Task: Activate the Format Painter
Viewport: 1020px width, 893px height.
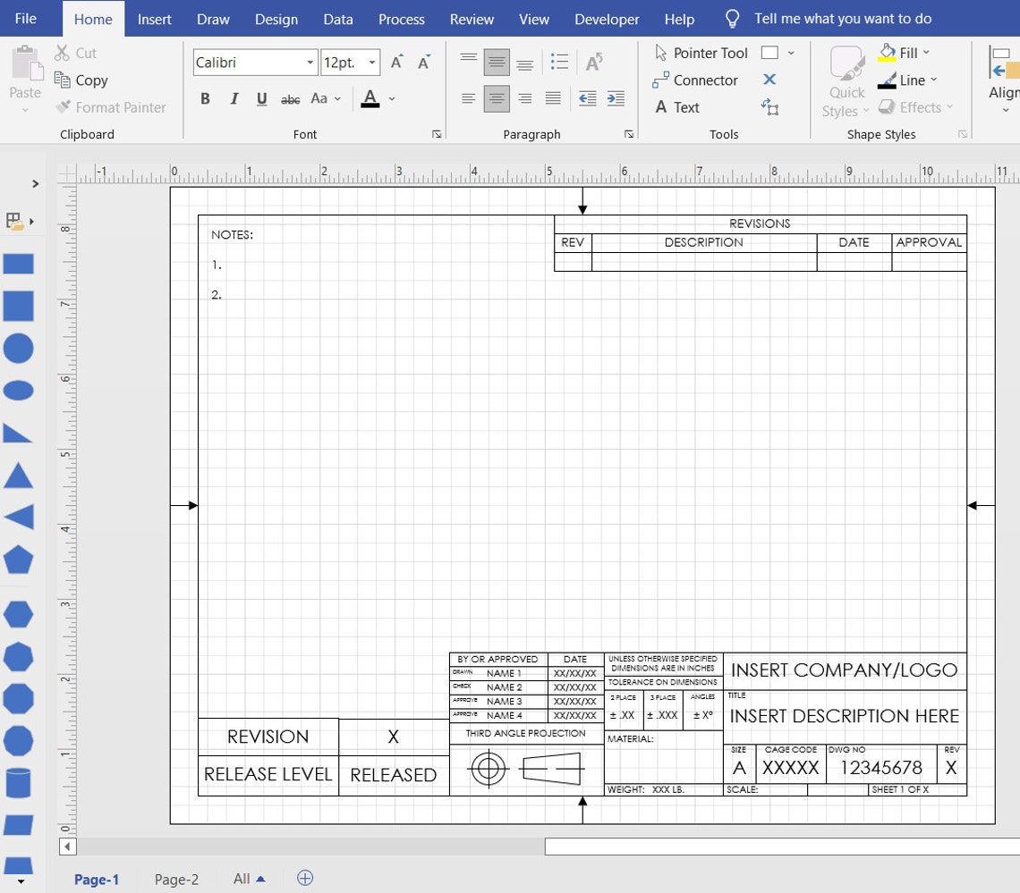Action: (111, 107)
